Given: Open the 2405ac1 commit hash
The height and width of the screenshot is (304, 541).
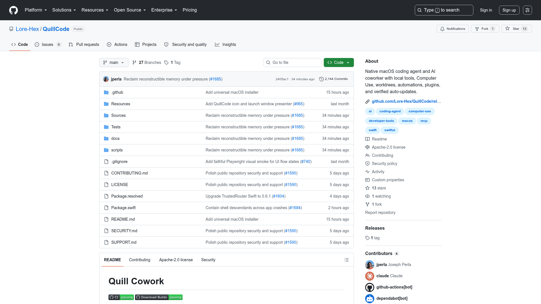Looking at the screenshot, I should tap(282, 79).
